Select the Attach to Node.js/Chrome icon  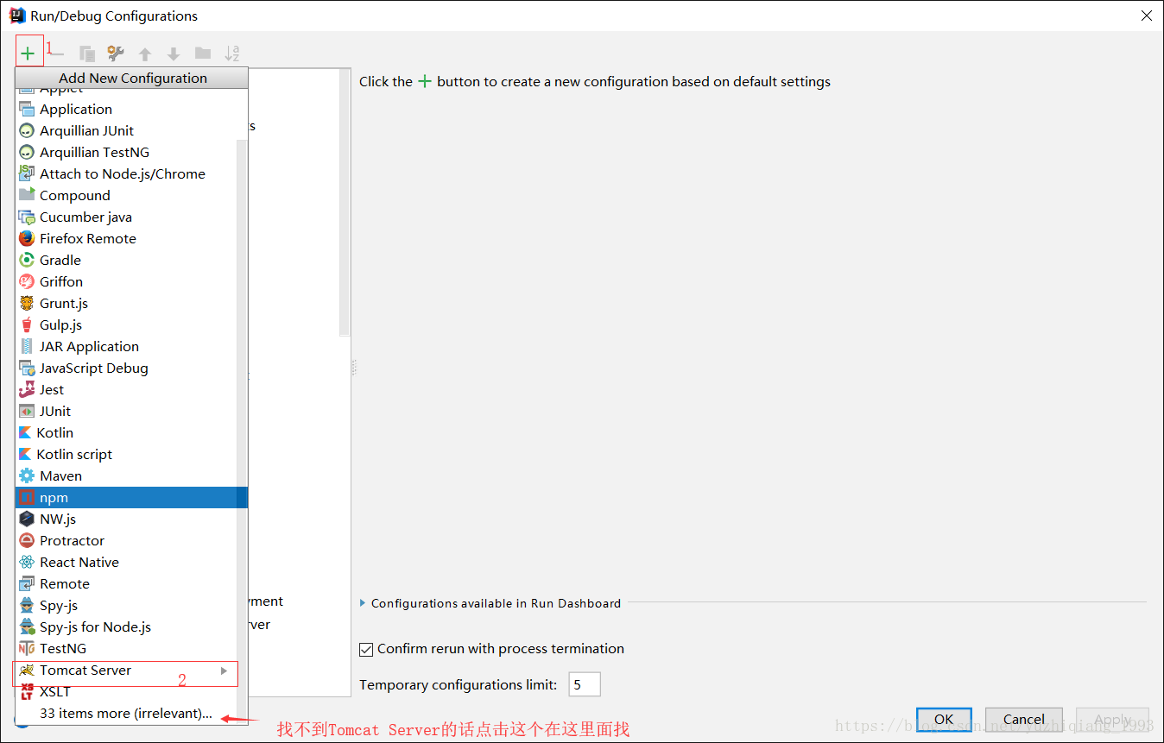tap(27, 173)
